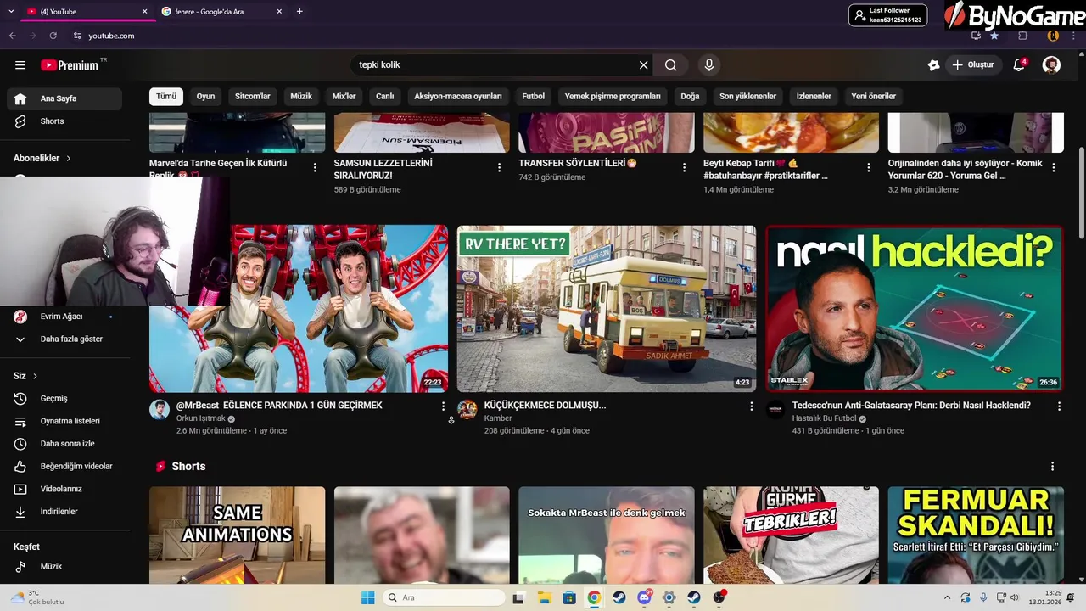Viewport: 1086px width, 611px height.
Task: Open the Tedesco'nun Anti-Galatasaray Planı title
Action: pyautogui.click(x=911, y=406)
